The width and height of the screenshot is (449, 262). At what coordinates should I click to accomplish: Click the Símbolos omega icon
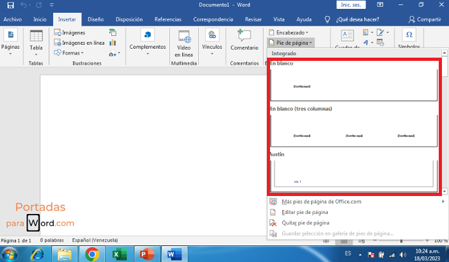(x=409, y=35)
